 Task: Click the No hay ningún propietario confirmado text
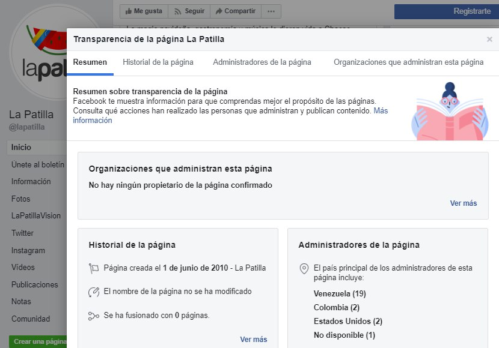[x=180, y=185]
